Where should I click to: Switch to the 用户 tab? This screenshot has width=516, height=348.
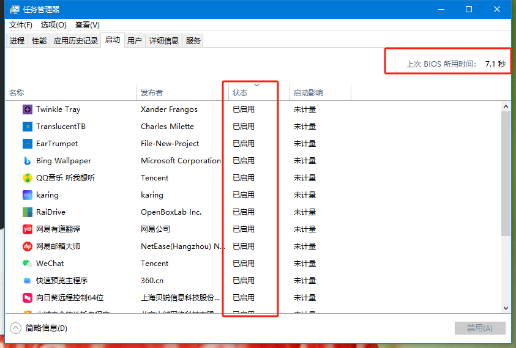point(135,41)
